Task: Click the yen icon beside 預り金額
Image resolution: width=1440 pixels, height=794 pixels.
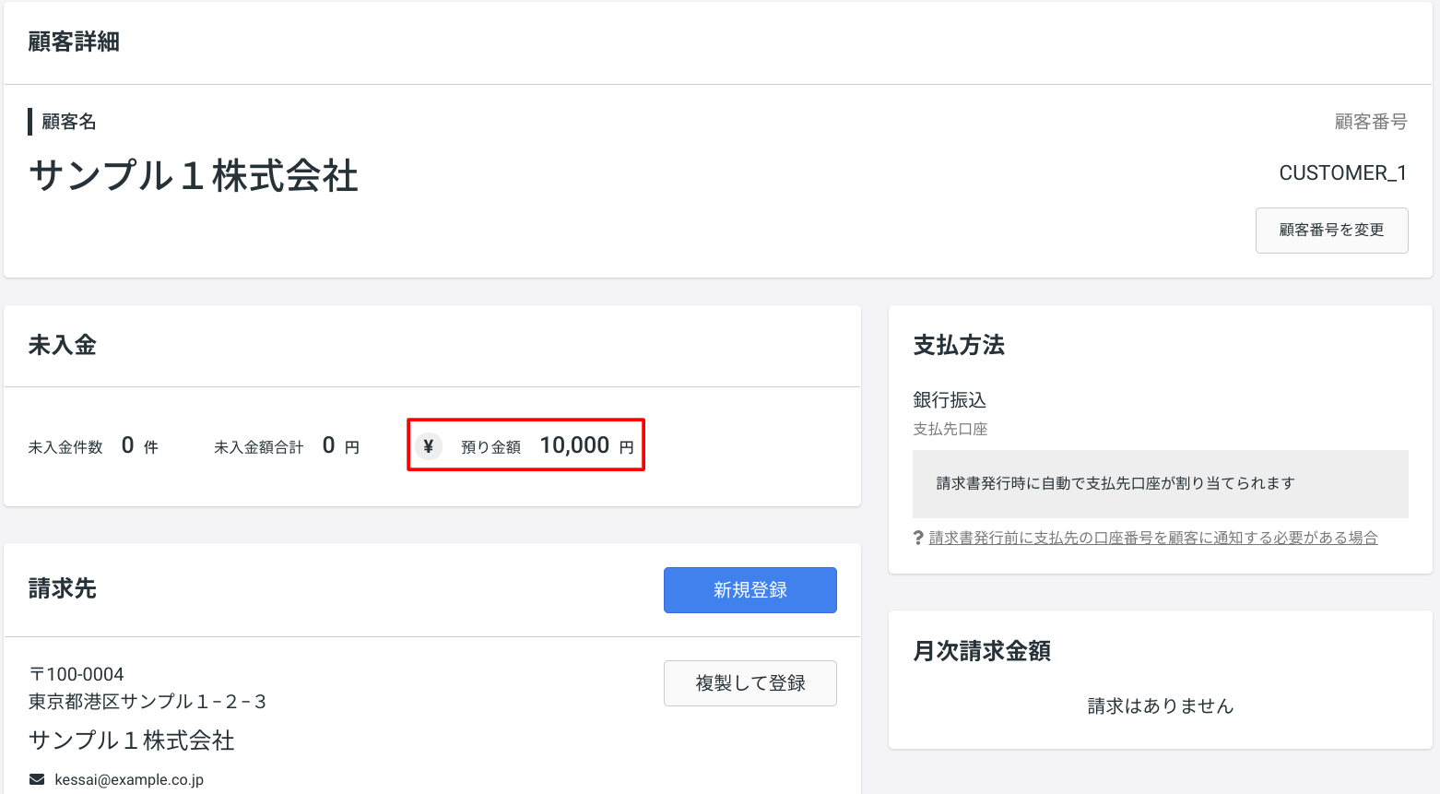Action: click(x=428, y=446)
